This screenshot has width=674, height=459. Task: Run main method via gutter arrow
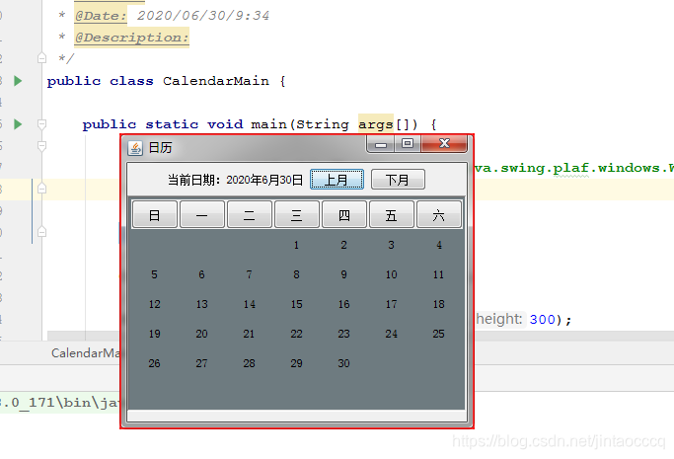[x=18, y=124]
